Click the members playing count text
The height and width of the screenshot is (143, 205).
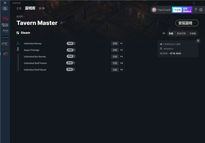click(x=170, y=44)
